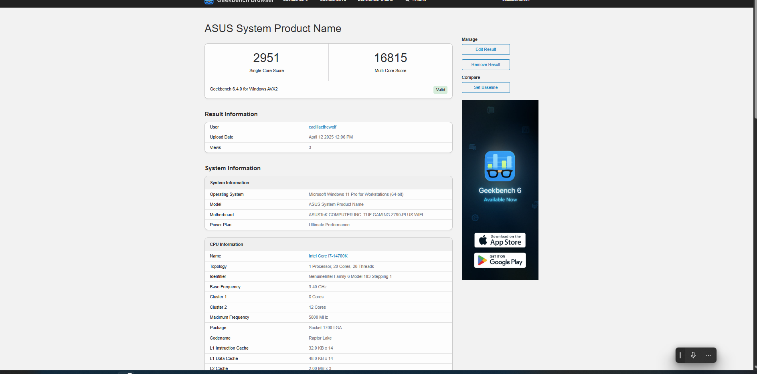Click the Single-Core Score label
Image resolution: width=757 pixels, height=374 pixels.
click(x=266, y=70)
